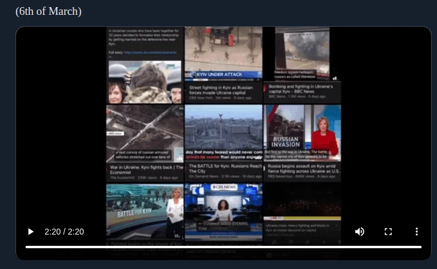Click 'Bombing and fighting in Ukraine's capital' title
The image size is (437, 269).
tap(301, 89)
